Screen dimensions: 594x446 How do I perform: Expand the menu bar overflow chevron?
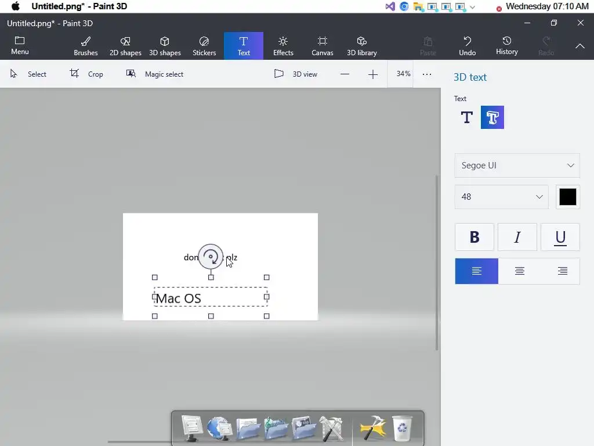pos(472,7)
